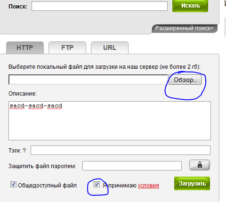Toggle the Общедоступный файл checkbox
226x202 pixels.
(13, 185)
